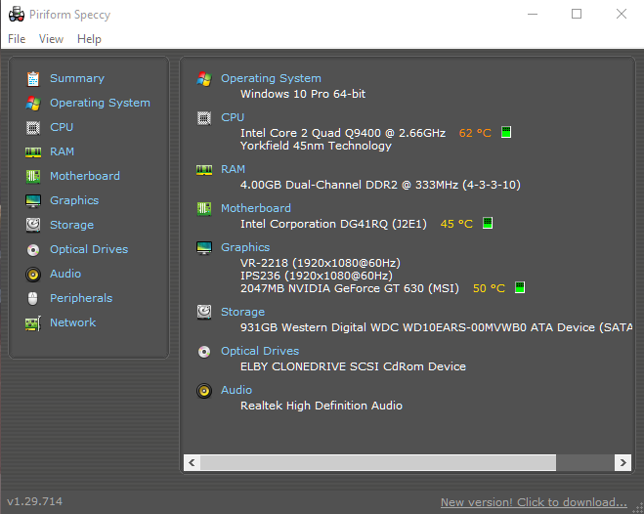Click the Storage drive icon in summary panel
This screenshot has width=644, height=514.
[204, 312]
